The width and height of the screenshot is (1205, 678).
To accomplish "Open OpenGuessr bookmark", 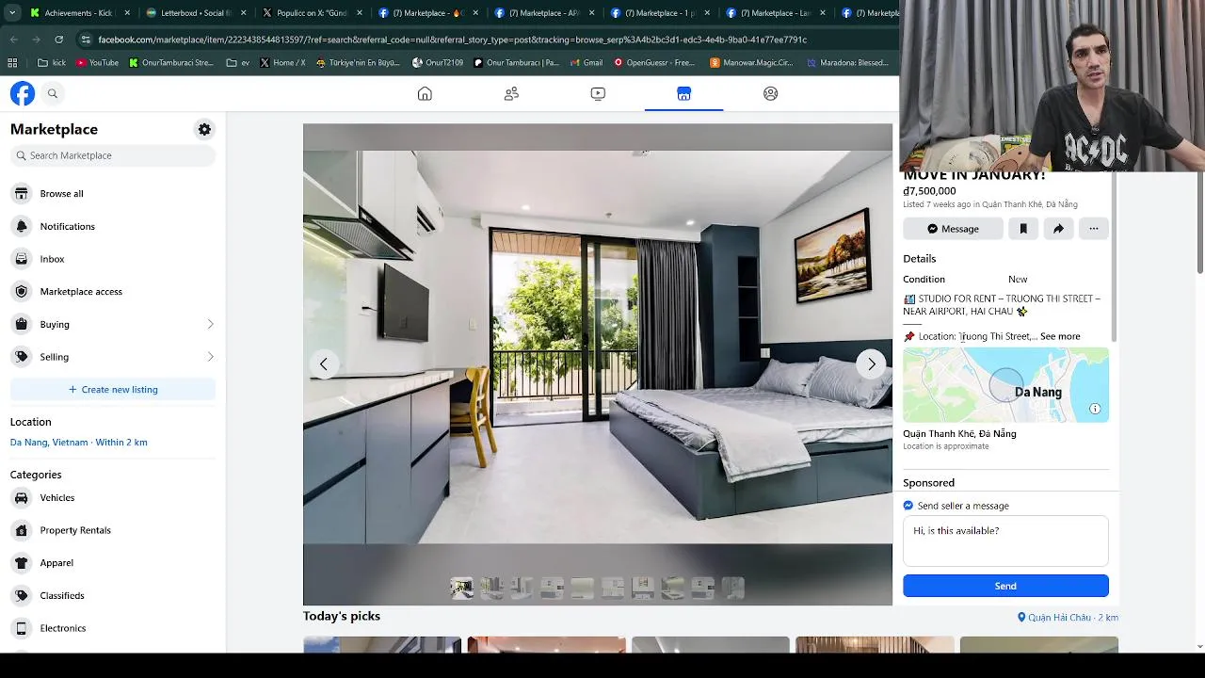I will coord(654,63).
